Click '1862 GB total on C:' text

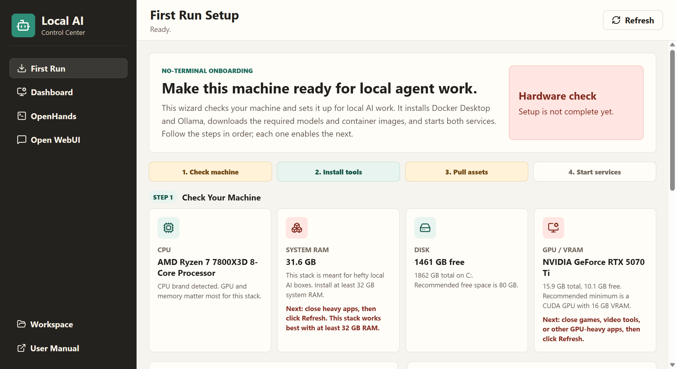(444, 275)
